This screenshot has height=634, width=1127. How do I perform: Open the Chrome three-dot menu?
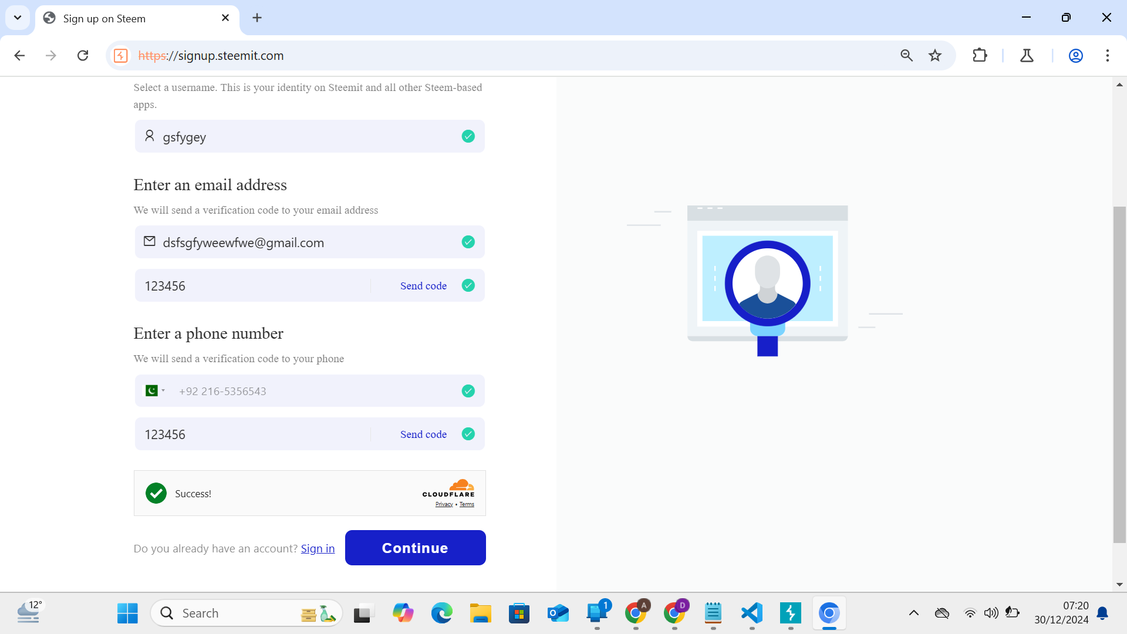pos(1107,55)
